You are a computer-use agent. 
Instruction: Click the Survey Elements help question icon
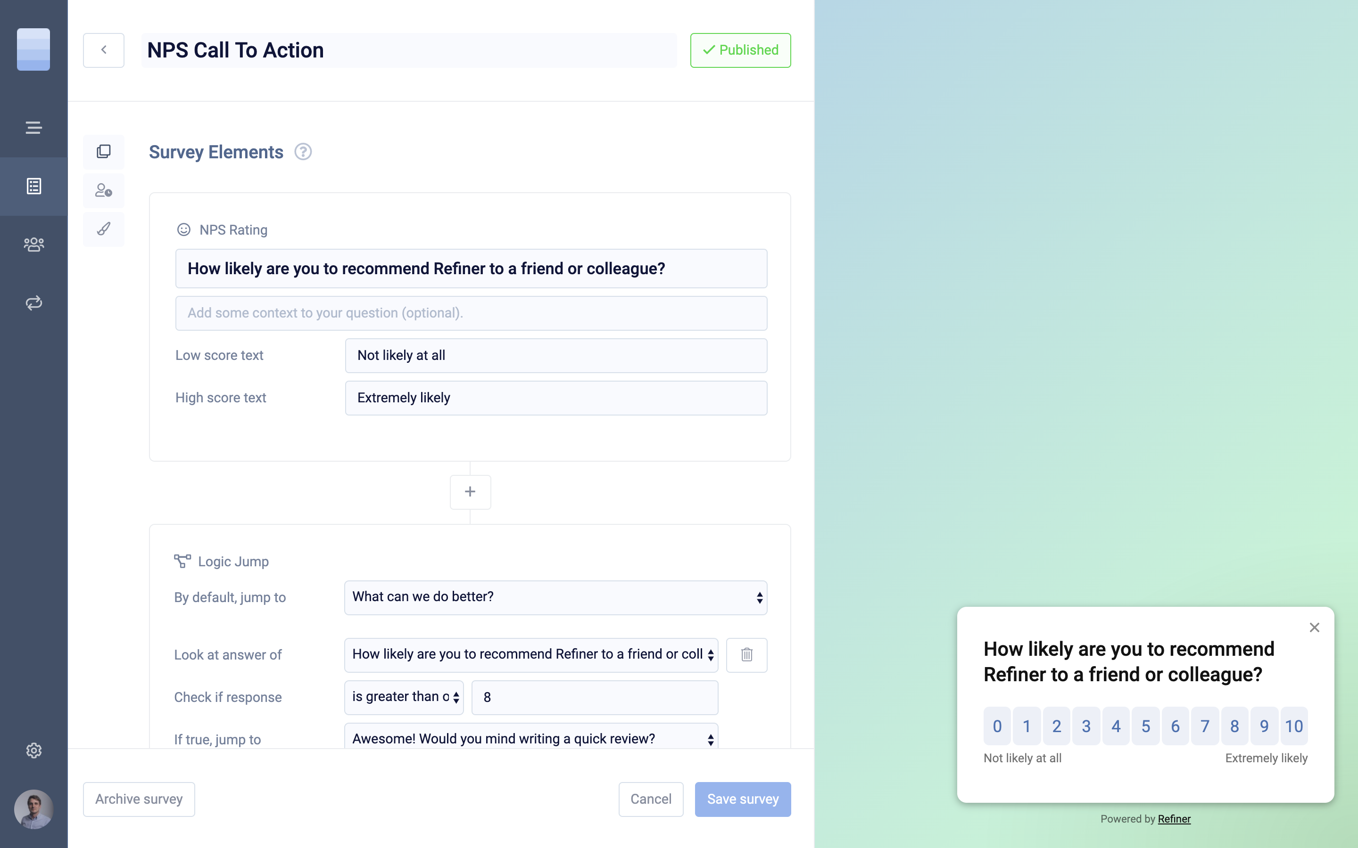pos(303,152)
